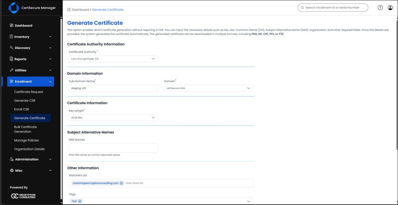Click the Administration user-lock icon

coord(11,159)
